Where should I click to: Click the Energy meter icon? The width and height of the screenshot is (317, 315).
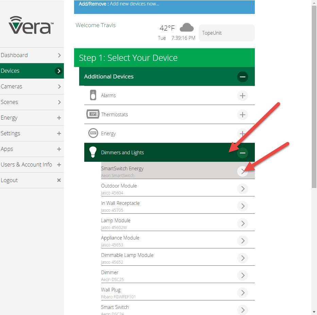pos(93,133)
